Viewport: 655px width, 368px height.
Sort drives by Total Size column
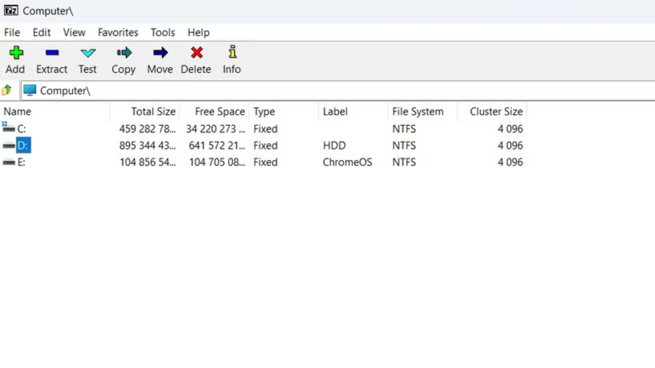(153, 111)
